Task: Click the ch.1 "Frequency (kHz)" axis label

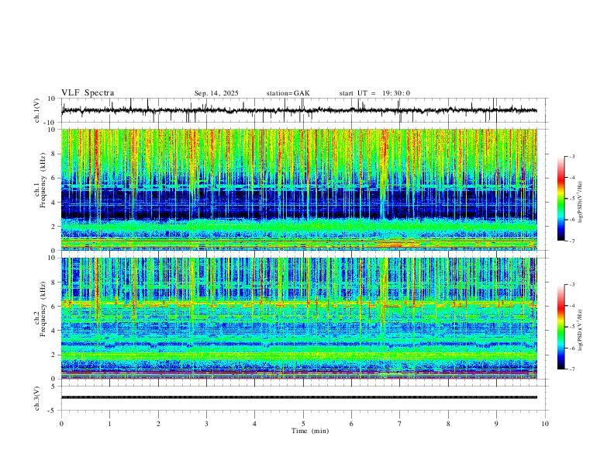Action: click(x=43, y=180)
